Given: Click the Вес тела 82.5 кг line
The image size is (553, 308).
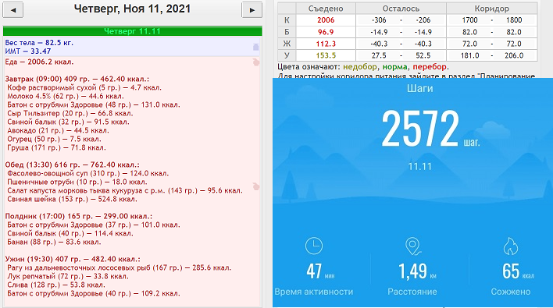Looking at the screenshot, I should pos(39,43).
